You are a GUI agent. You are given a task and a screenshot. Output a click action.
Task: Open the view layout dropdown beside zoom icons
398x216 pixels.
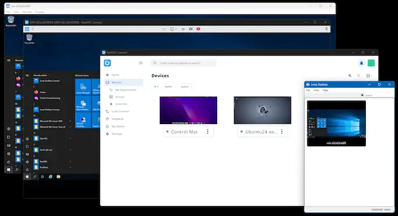tap(369, 76)
